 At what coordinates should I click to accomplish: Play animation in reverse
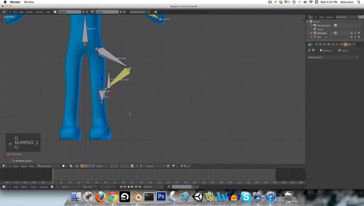pyautogui.click(x=129, y=187)
